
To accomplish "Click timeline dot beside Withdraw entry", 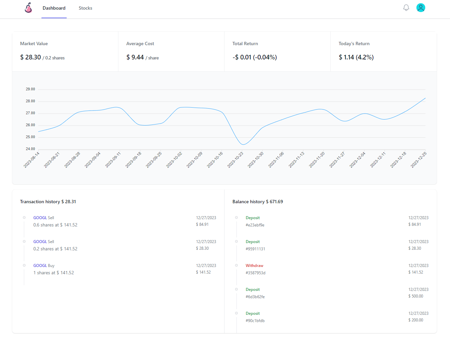I will (236, 266).
